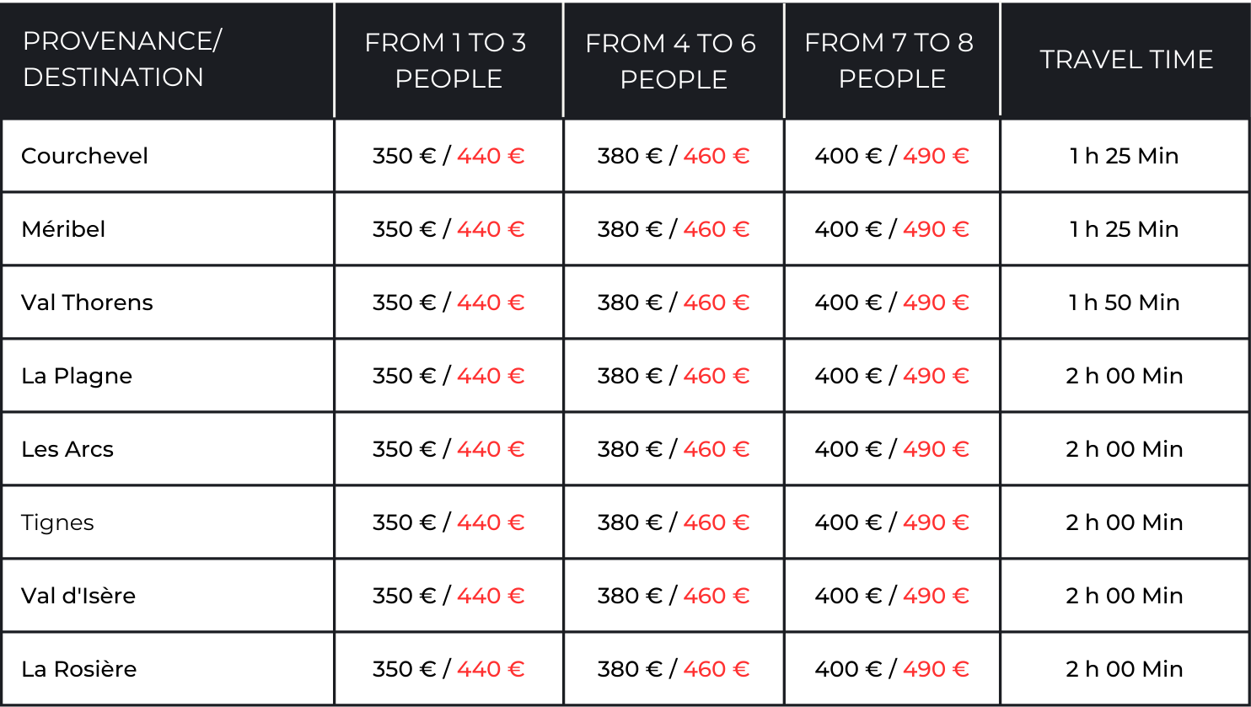Click La Rosière's 2 h 00 Min travel time
Screen dimensions: 1251x707
pyautogui.click(x=1125, y=669)
